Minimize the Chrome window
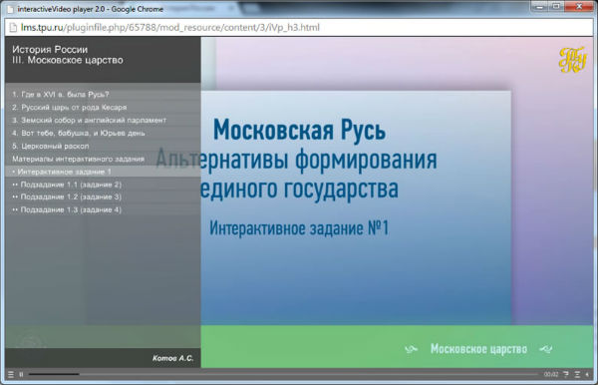The image size is (598, 385). click(x=539, y=6)
